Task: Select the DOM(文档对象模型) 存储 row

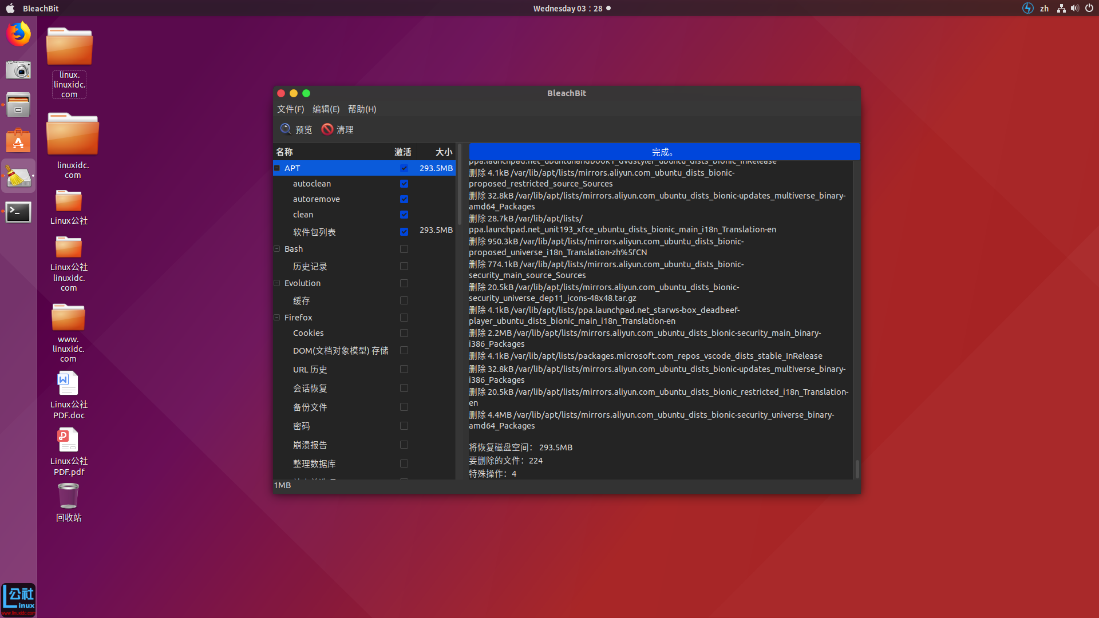Action: 364,350
